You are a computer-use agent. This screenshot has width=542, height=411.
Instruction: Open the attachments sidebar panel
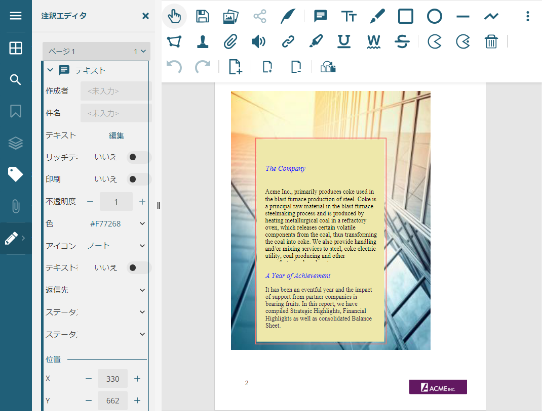pyautogui.click(x=16, y=206)
